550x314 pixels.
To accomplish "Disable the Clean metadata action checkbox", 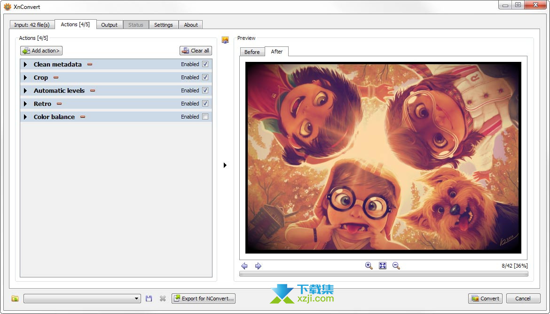I will [x=205, y=64].
